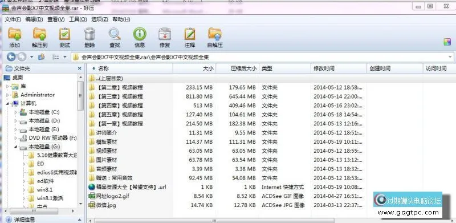
Task: Expand the 库 tree node
Action: click(8, 87)
